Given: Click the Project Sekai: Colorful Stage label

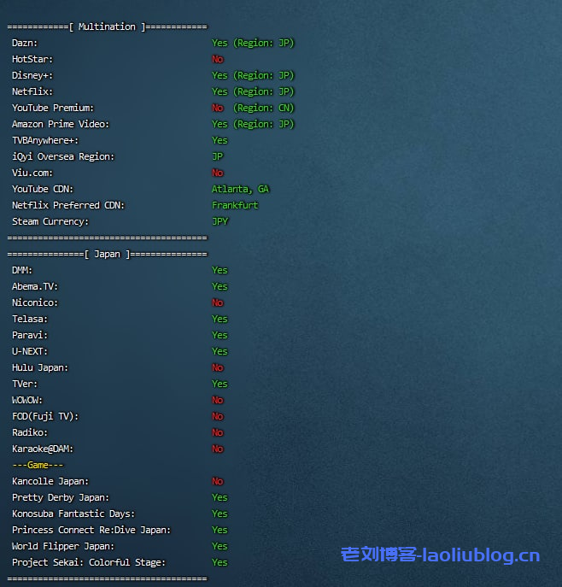Looking at the screenshot, I should pyautogui.click(x=89, y=562).
